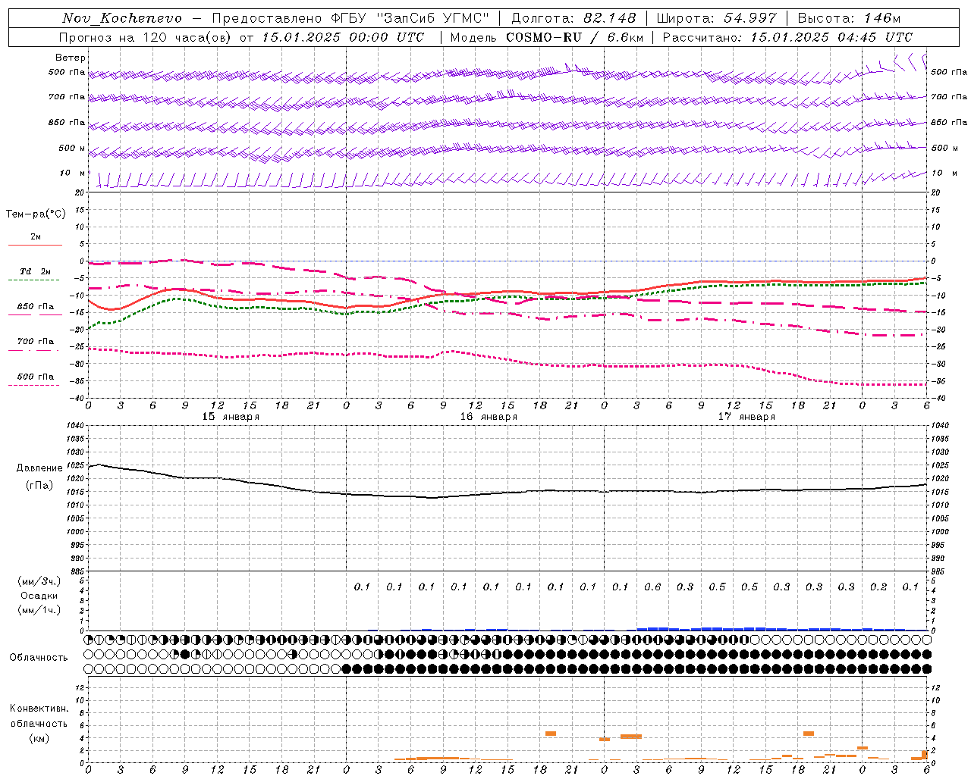The image size is (971, 776).
Task: Click the dotted pink line sample under 500 гПа legend
Action: coord(33,386)
